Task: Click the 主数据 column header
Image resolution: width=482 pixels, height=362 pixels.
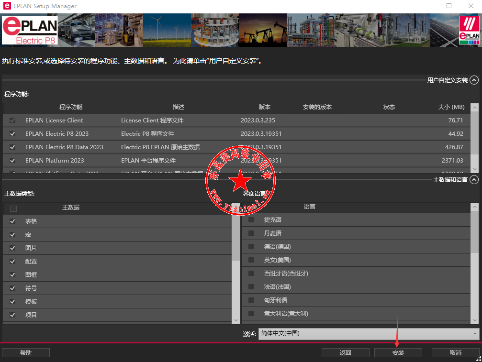Action: 71,208
